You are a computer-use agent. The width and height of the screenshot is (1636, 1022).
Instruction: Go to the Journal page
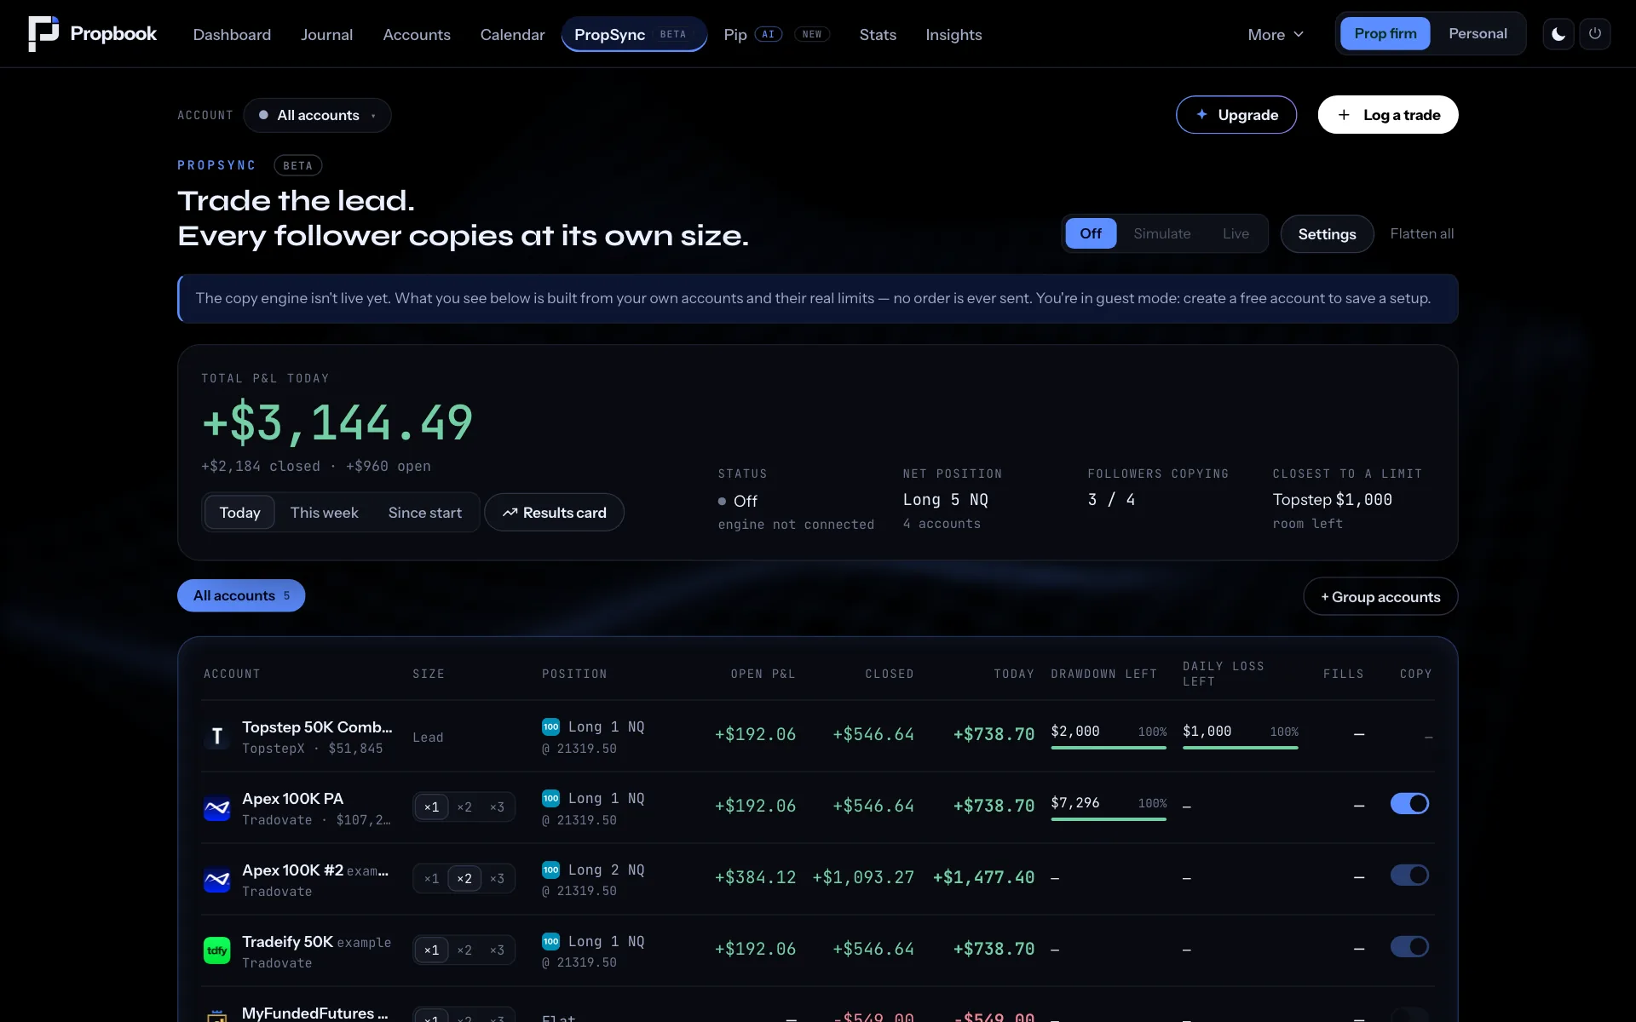click(x=326, y=34)
